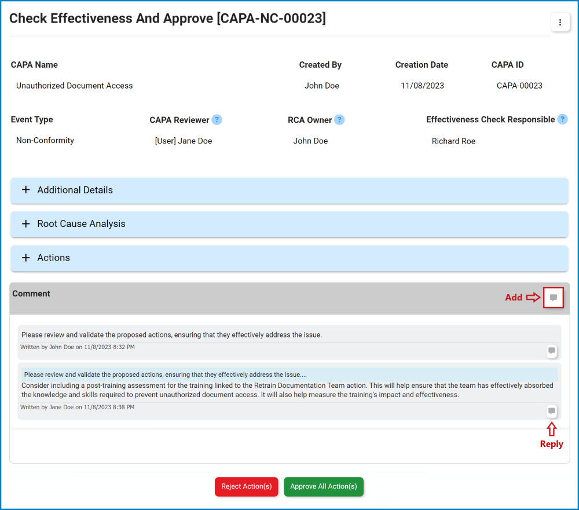
Task: Click the Reject Action(s) button
Action: coord(246,486)
